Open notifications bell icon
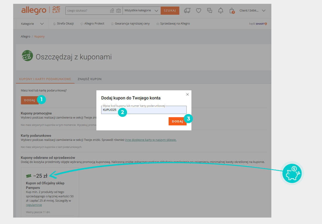This screenshot has width=322, height=224. click(x=221, y=11)
